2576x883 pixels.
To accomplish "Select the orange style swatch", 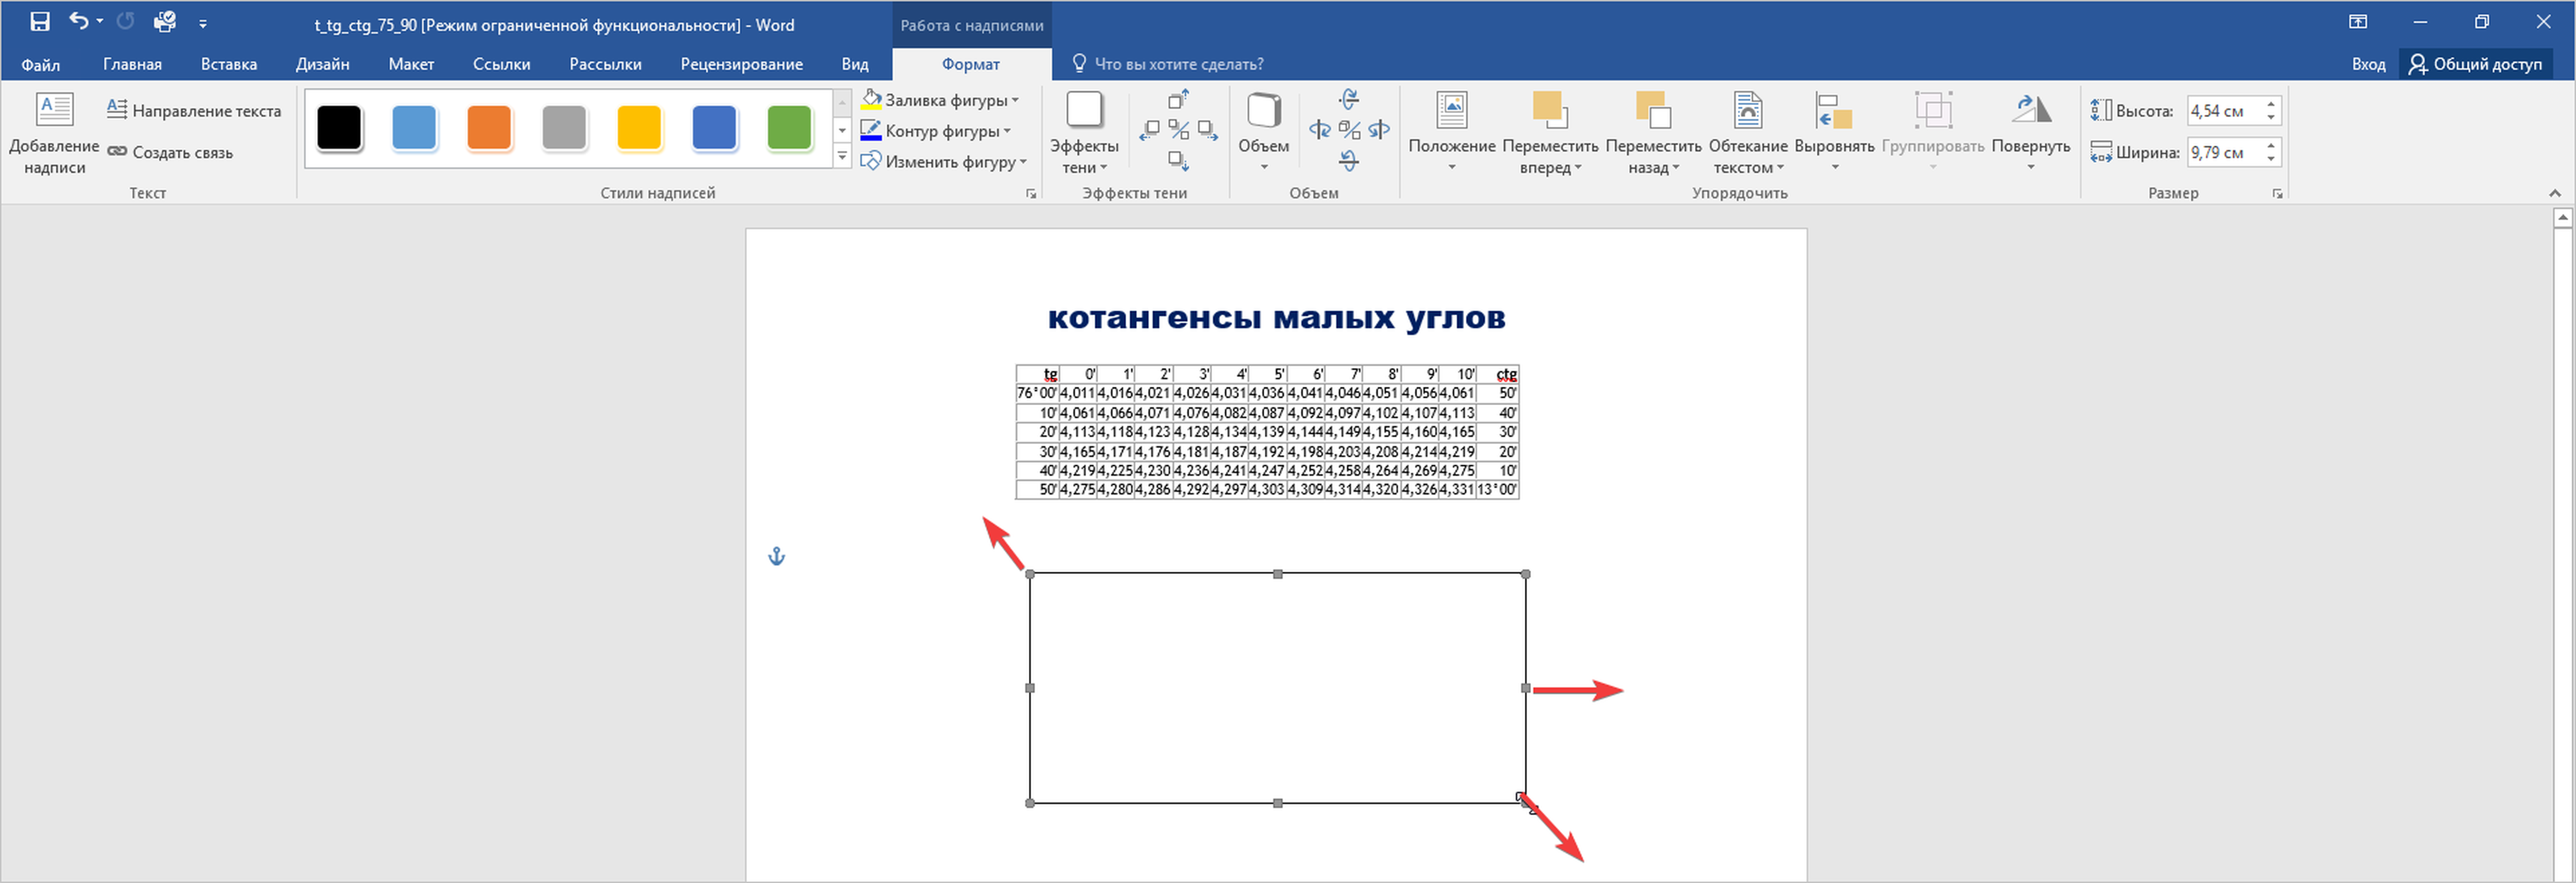I will click(489, 128).
